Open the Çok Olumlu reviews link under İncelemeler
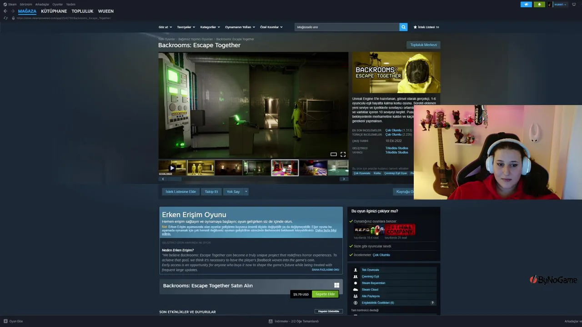The height and width of the screenshot is (327, 582). click(x=381, y=255)
